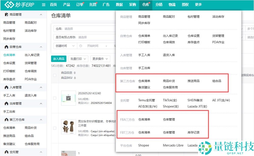Select 推送商品 in the 仓库 dropdown menu

193,81
